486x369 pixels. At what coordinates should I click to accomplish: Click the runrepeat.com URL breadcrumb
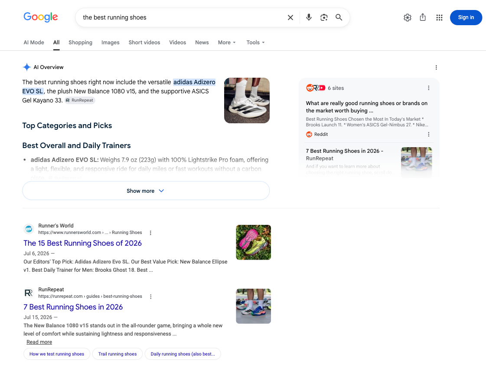pyautogui.click(x=90, y=297)
